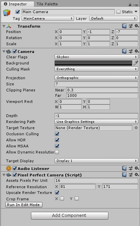The height and width of the screenshot is (226, 140).
Task: Click the Depth field
Action: (96, 116)
